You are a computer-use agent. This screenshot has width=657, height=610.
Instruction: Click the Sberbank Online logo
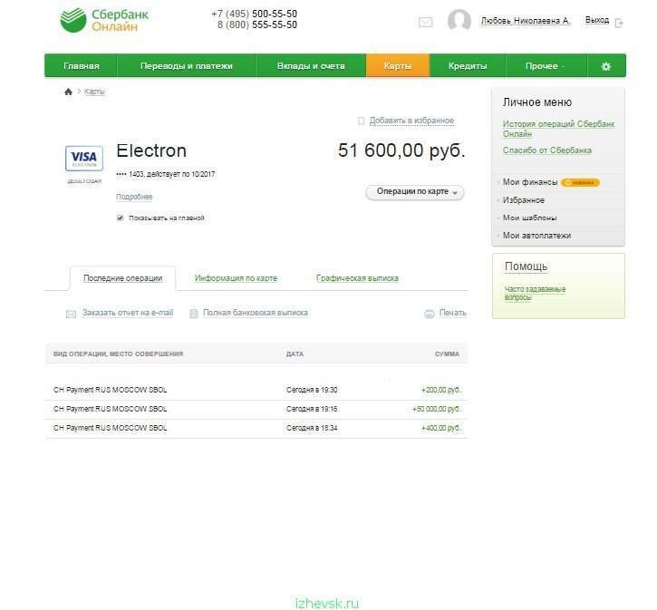(x=104, y=20)
